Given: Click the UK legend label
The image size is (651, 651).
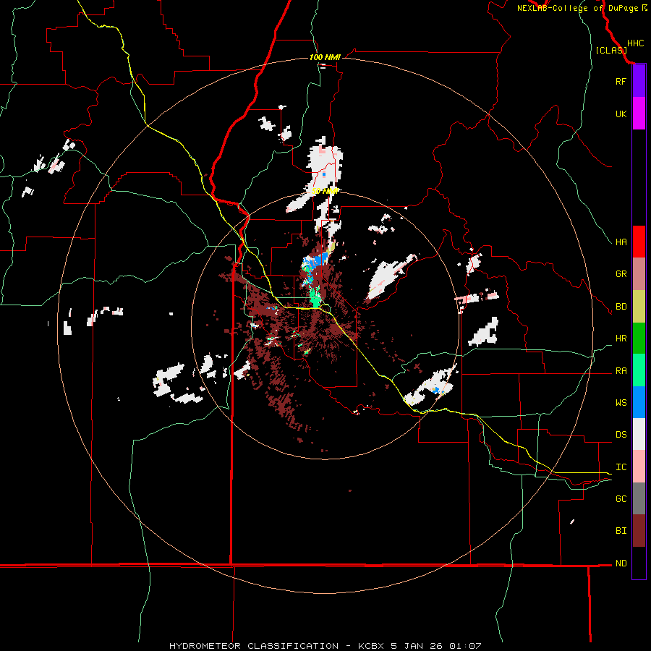Looking at the screenshot, I should 621,114.
